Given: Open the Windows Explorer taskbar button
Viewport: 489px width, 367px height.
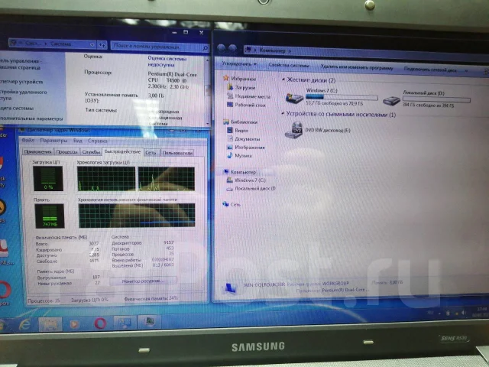Looking at the screenshot, I should 50,324.
